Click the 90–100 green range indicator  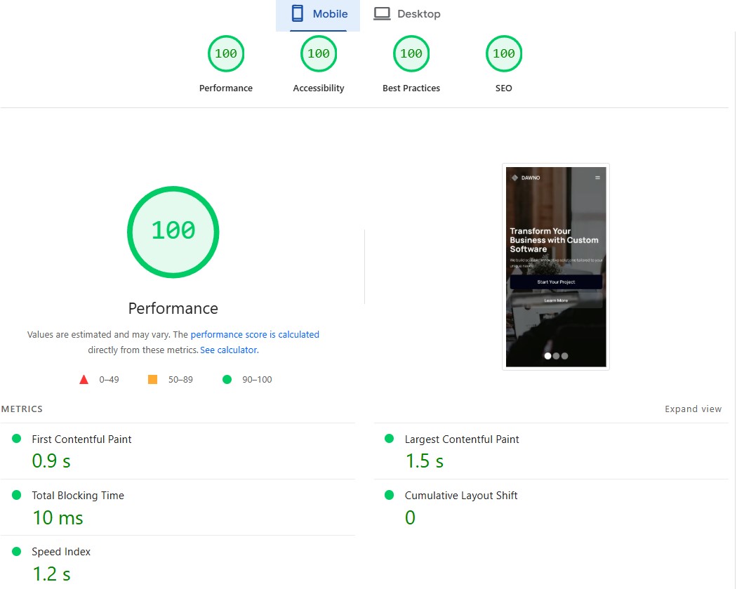[226, 379]
